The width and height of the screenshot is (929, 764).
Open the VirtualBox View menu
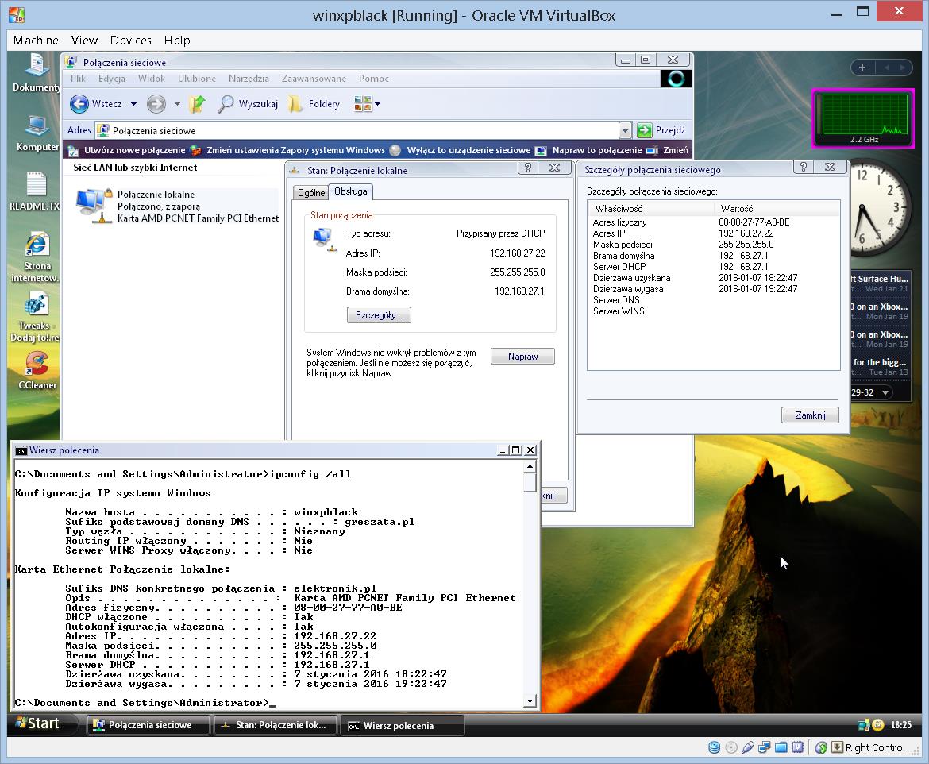84,41
